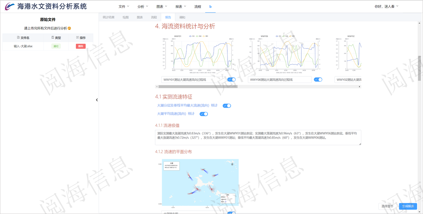The height and width of the screenshot is (214, 423).
Task: Open the 文件 dropdown menu
Action: [124, 6]
